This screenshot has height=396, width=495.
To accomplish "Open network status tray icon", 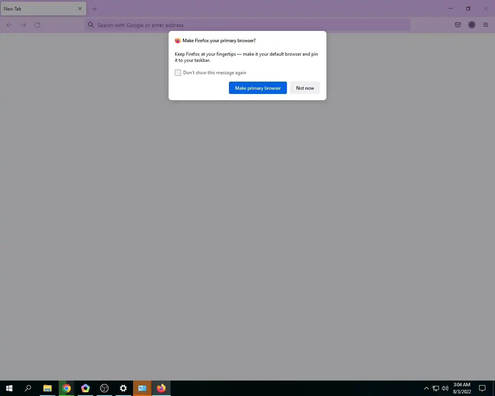I will (436, 388).
